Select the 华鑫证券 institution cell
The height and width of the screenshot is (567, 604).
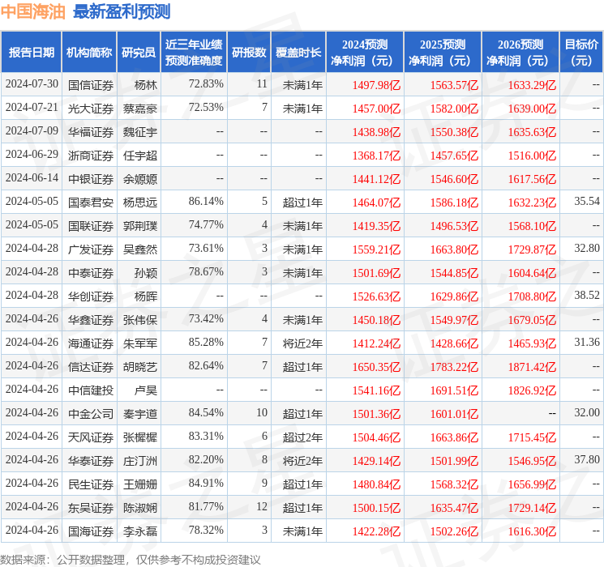pos(91,319)
